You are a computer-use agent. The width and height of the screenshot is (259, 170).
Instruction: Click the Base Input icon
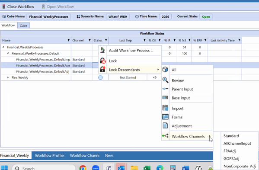[165, 97]
